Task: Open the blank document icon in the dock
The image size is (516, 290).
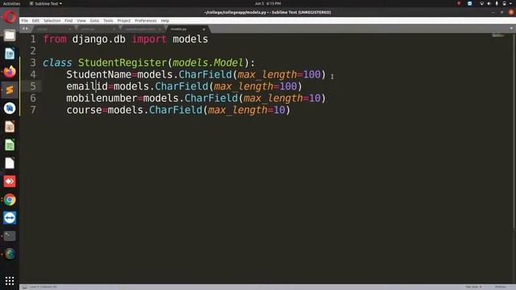Action: click(10, 163)
